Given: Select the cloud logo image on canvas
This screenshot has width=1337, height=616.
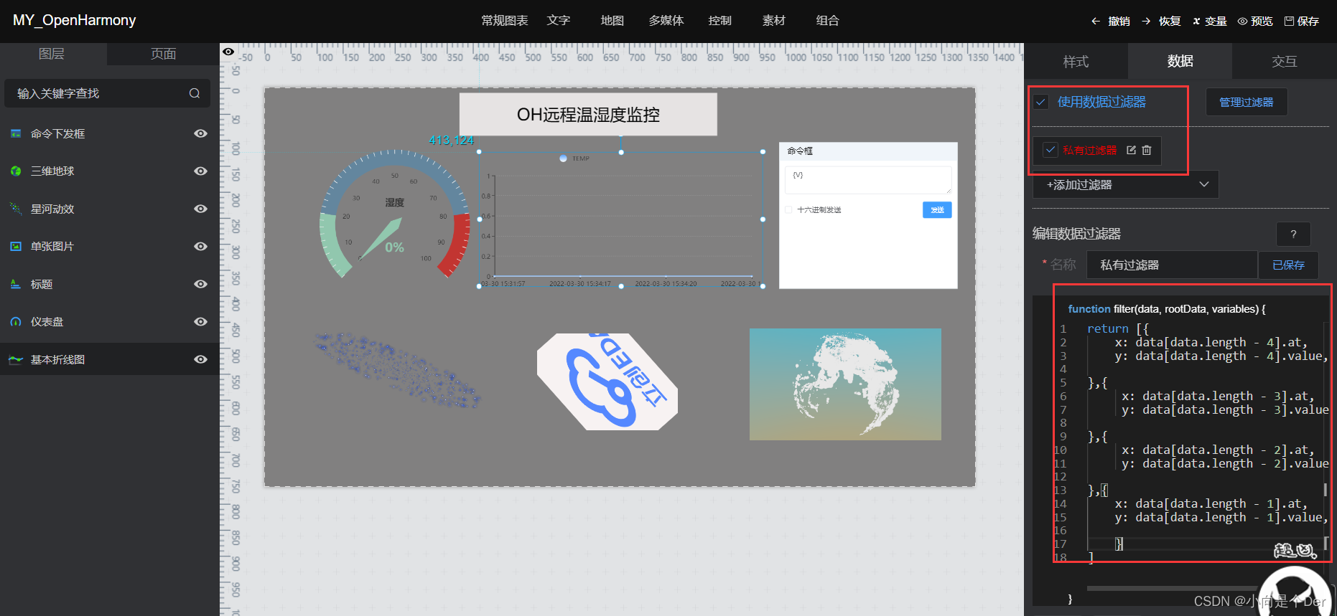Looking at the screenshot, I should click(607, 382).
